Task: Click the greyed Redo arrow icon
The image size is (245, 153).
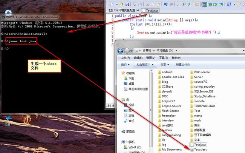Action: pyautogui.click(x=171, y=5)
